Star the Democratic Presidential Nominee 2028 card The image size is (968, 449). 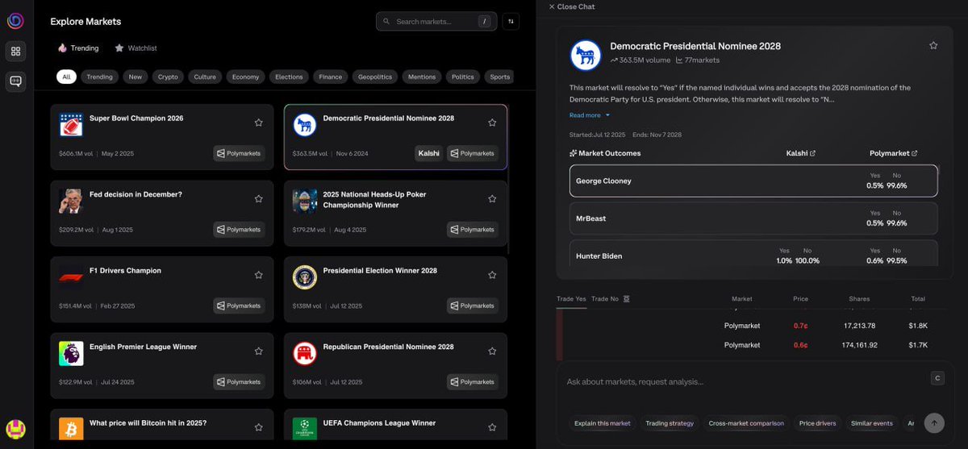492,123
